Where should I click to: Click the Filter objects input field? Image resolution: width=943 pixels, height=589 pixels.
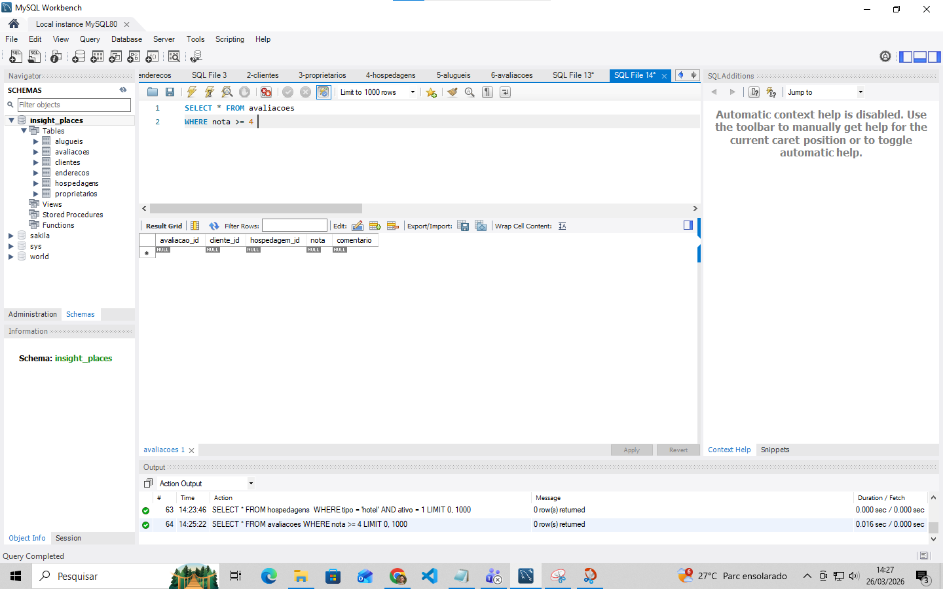point(74,105)
